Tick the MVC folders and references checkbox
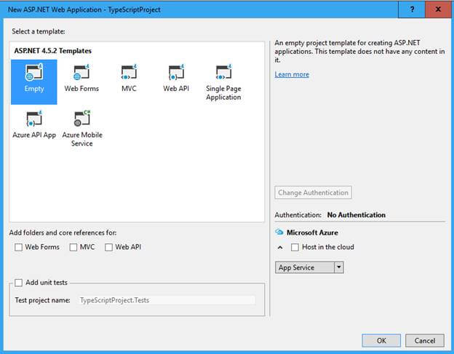 coord(73,247)
